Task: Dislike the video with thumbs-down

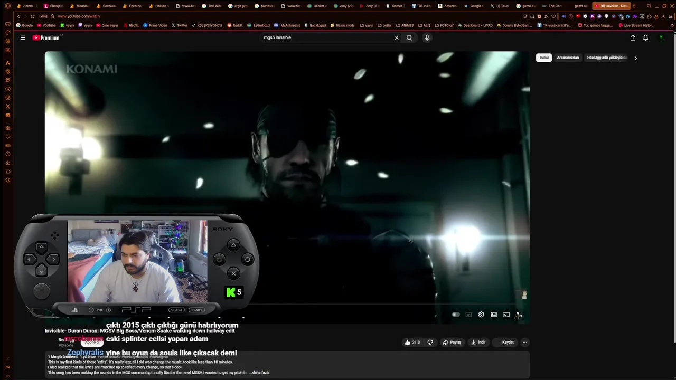Action: point(430,342)
